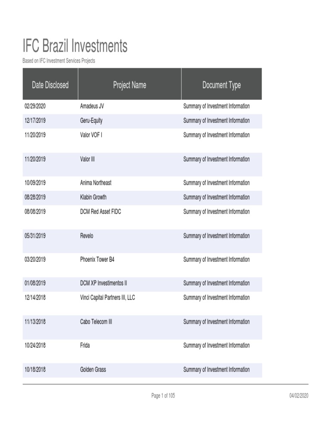Image resolution: width=331 pixels, height=441 pixels.
Task: Open DCM Red Asset FIDC entry
Action: click(x=100, y=211)
